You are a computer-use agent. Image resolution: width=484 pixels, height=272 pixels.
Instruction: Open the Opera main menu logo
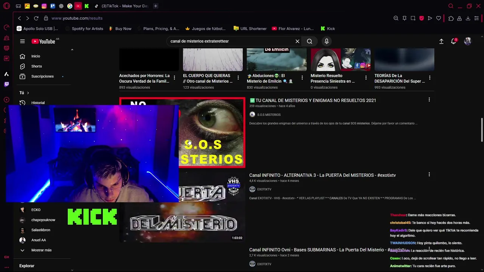click(6, 6)
